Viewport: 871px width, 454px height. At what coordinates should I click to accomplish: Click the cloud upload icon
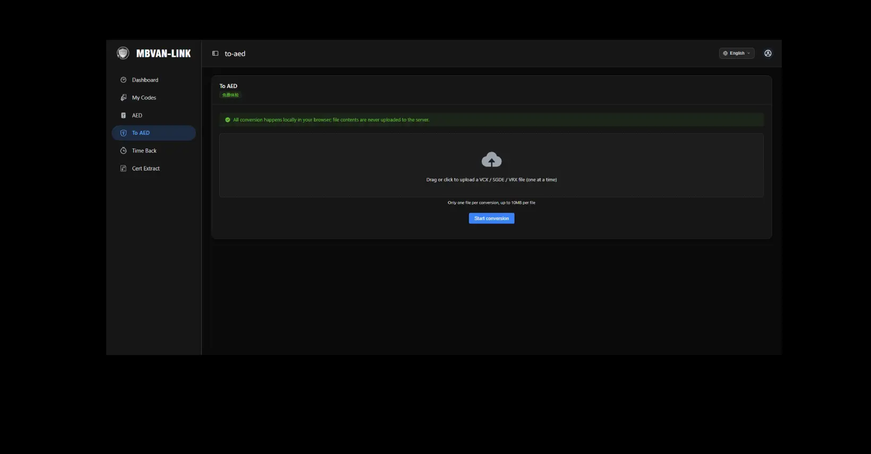click(491, 160)
